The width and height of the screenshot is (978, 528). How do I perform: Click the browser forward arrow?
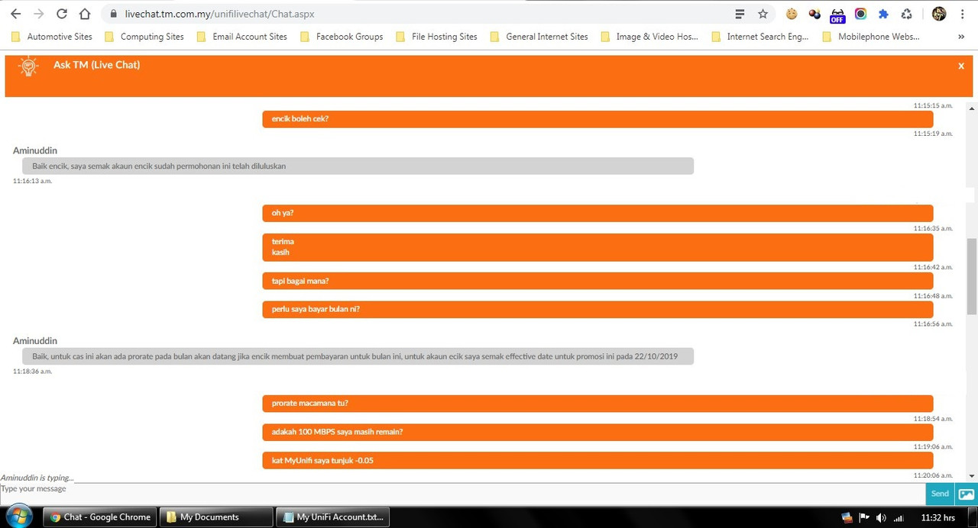(x=38, y=14)
